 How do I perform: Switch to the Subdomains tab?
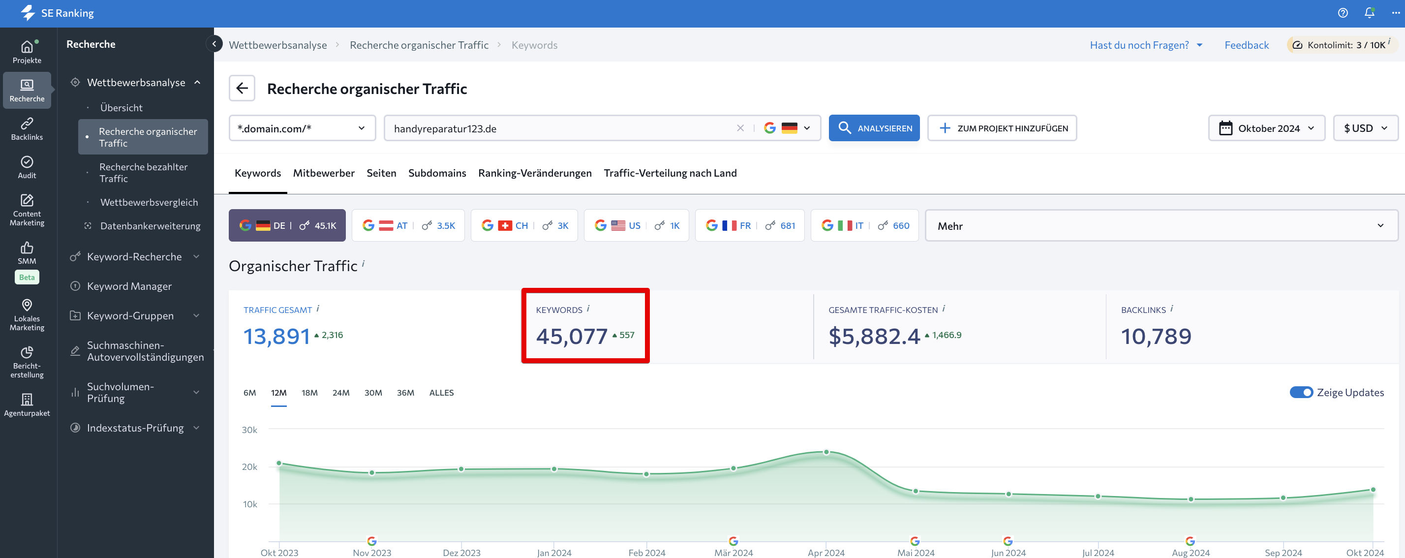coord(437,173)
